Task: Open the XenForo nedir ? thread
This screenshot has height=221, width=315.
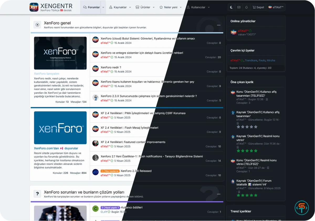Action: [x=111, y=67]
